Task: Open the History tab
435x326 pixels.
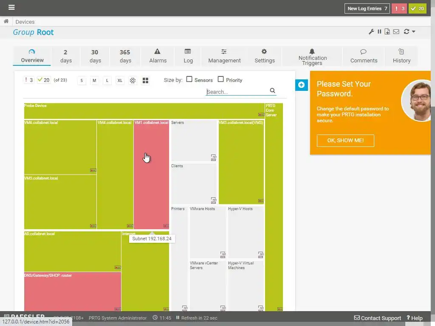Action: point(401,56)
